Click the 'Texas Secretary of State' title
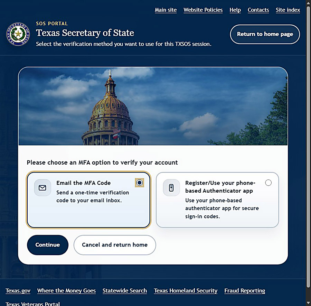Screen dimensions: 311x306 click(85, 33)
